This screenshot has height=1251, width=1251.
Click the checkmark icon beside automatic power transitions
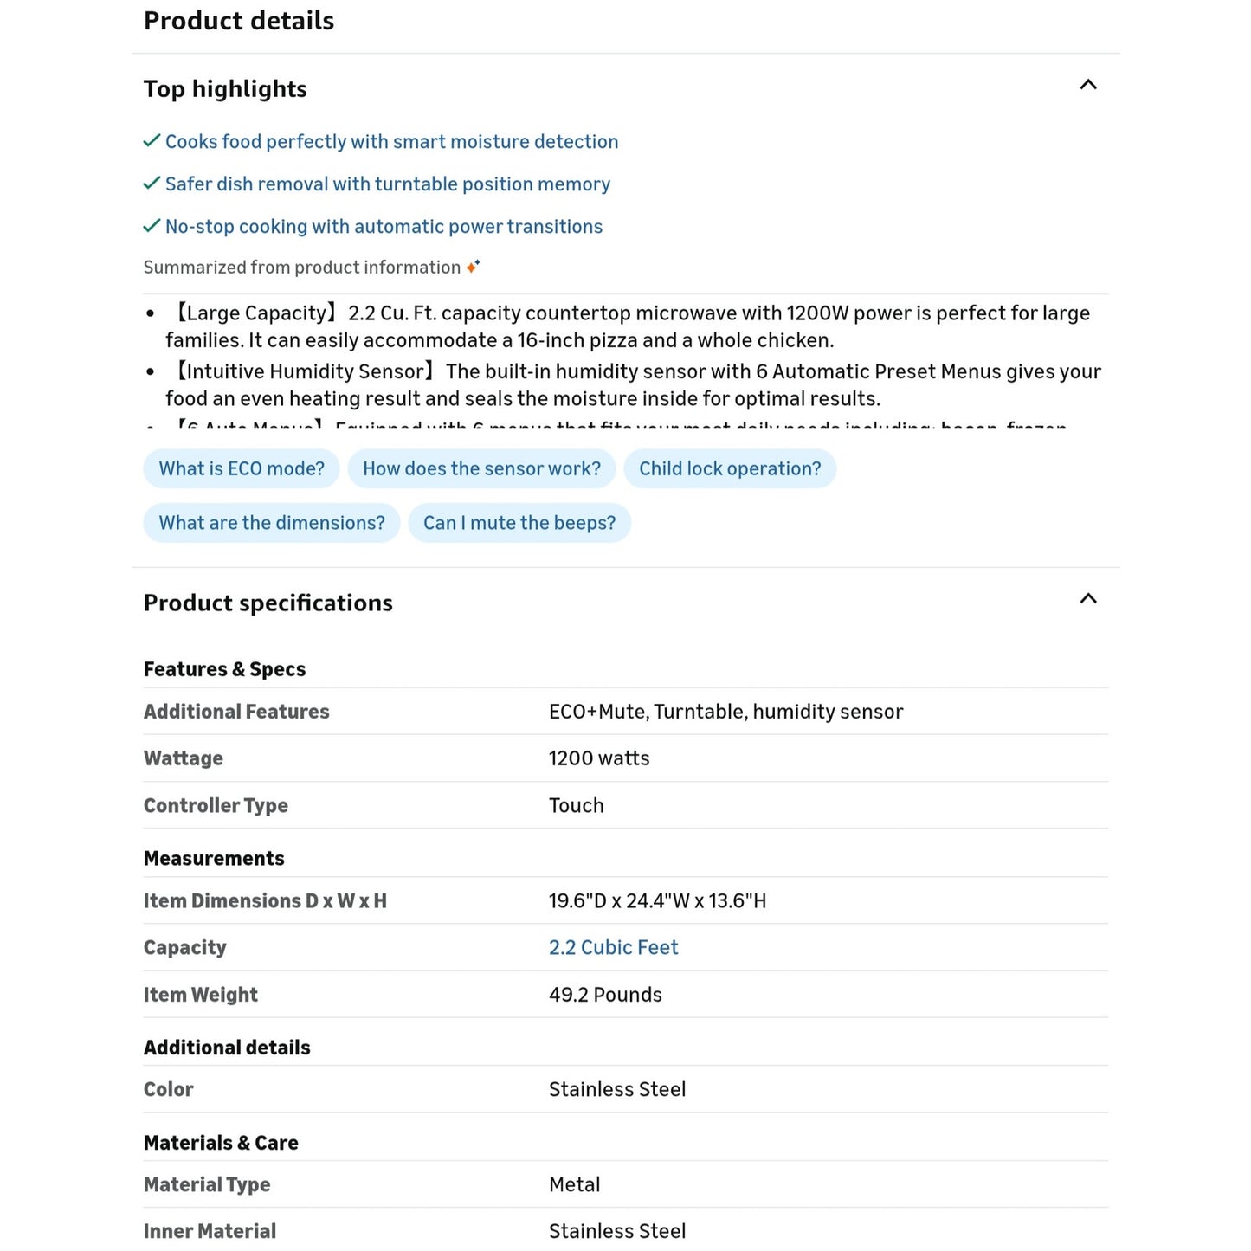pos(152,225)
